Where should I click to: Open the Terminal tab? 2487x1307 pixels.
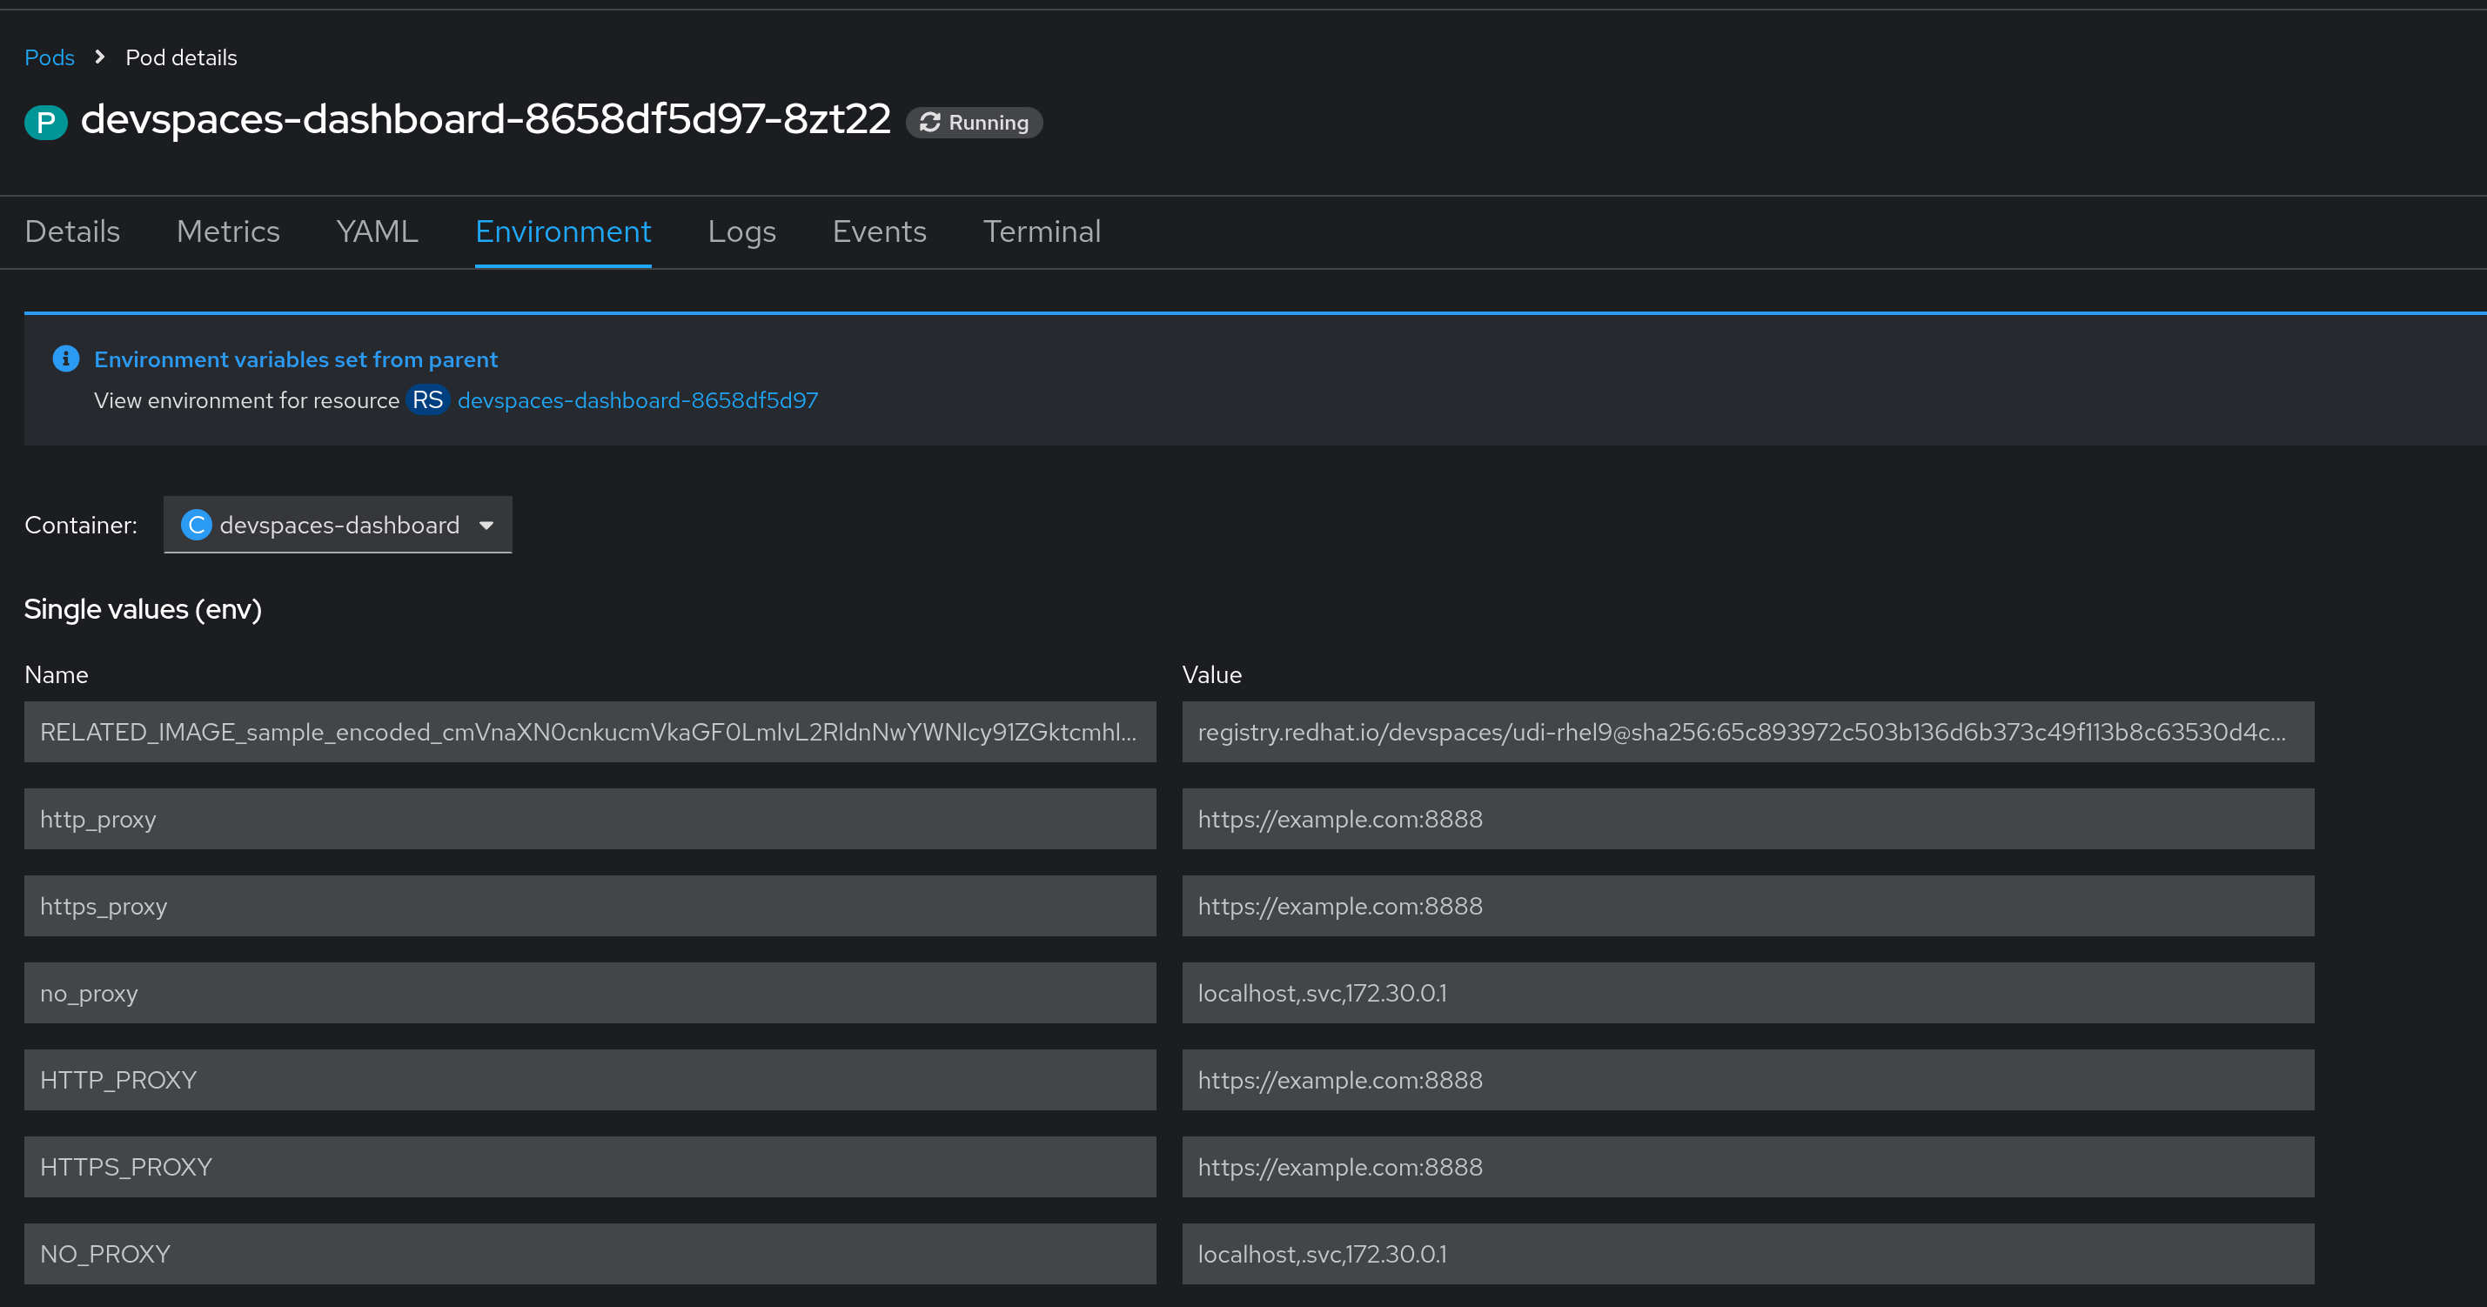coord(1042,231)
